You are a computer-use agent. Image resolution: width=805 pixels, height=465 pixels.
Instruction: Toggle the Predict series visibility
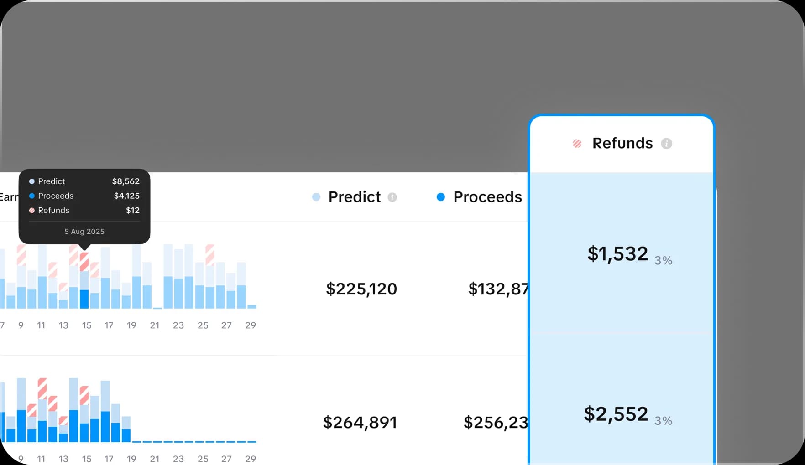354,197
